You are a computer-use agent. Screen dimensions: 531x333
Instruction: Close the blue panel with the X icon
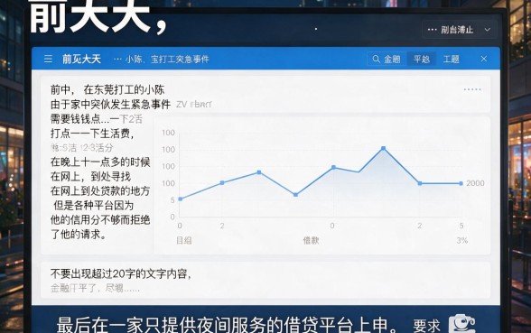click(x=484, y=59)
